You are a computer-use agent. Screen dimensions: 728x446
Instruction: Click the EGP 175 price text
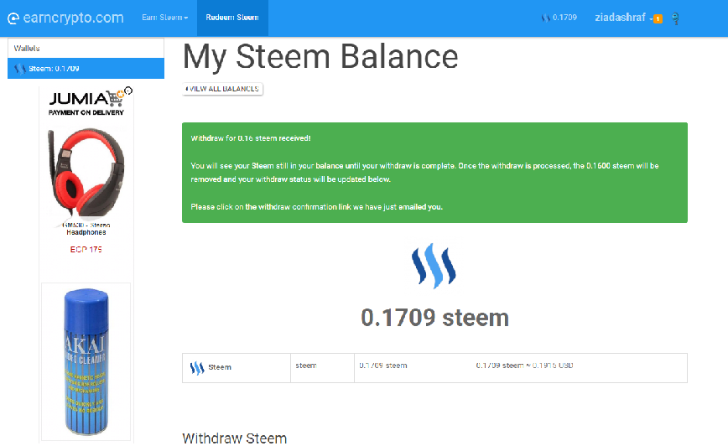tap(86, 250)
